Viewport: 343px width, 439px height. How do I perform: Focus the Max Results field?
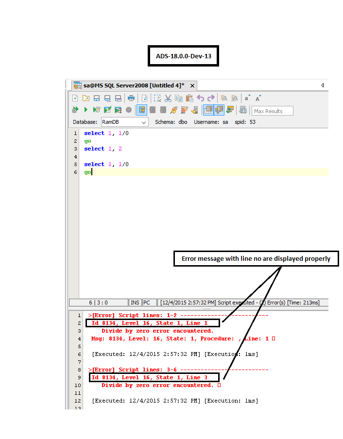(x=273, y=111)
